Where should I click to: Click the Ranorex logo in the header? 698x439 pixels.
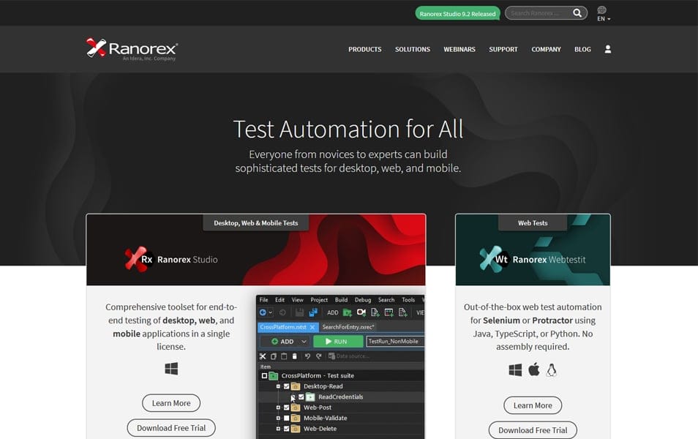tap(132, 49)
